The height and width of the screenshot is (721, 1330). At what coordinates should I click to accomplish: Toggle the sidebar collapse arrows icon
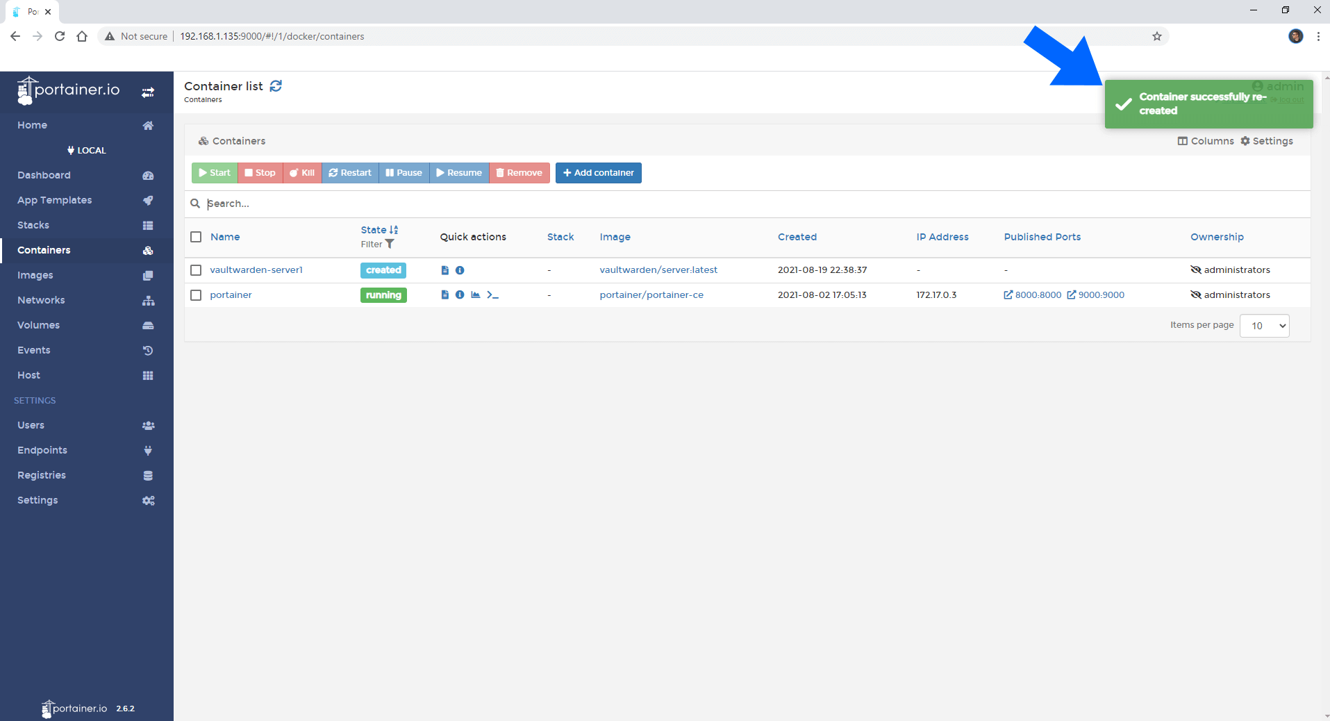click(x=148, y=92)
